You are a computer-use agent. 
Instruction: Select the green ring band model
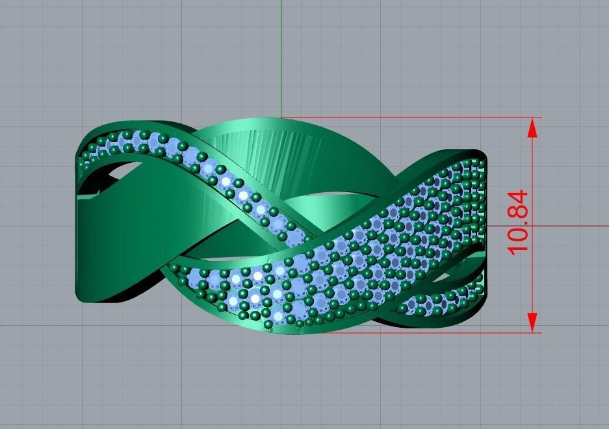point(280,226)
